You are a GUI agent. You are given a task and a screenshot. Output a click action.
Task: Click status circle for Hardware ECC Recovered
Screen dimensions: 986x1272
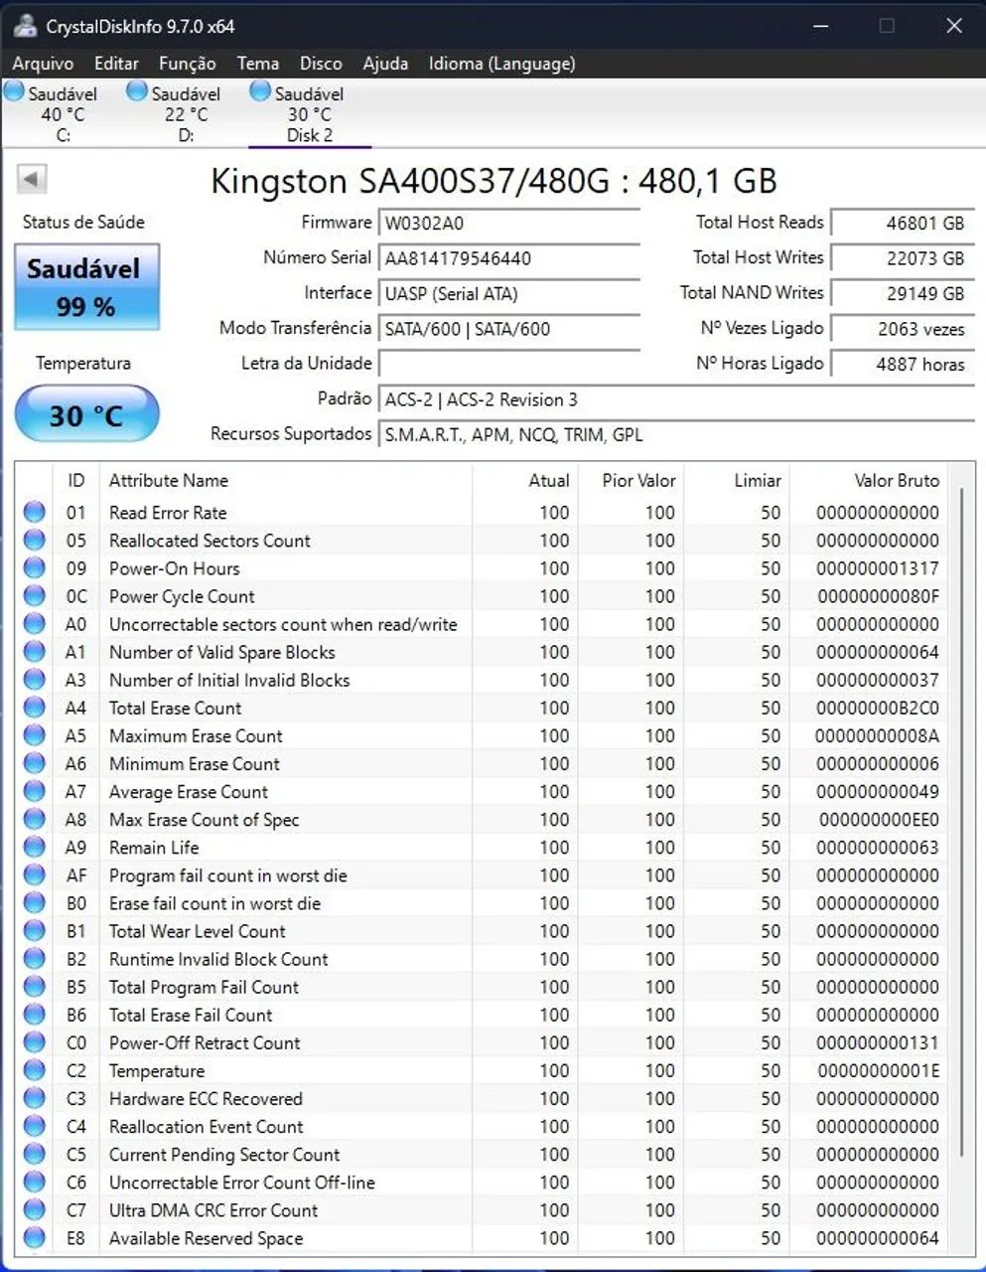[x=35, y=1098]
